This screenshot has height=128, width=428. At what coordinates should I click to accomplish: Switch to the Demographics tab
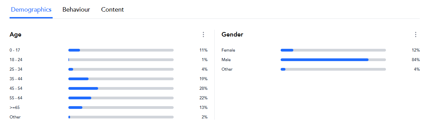coord(31,10)
